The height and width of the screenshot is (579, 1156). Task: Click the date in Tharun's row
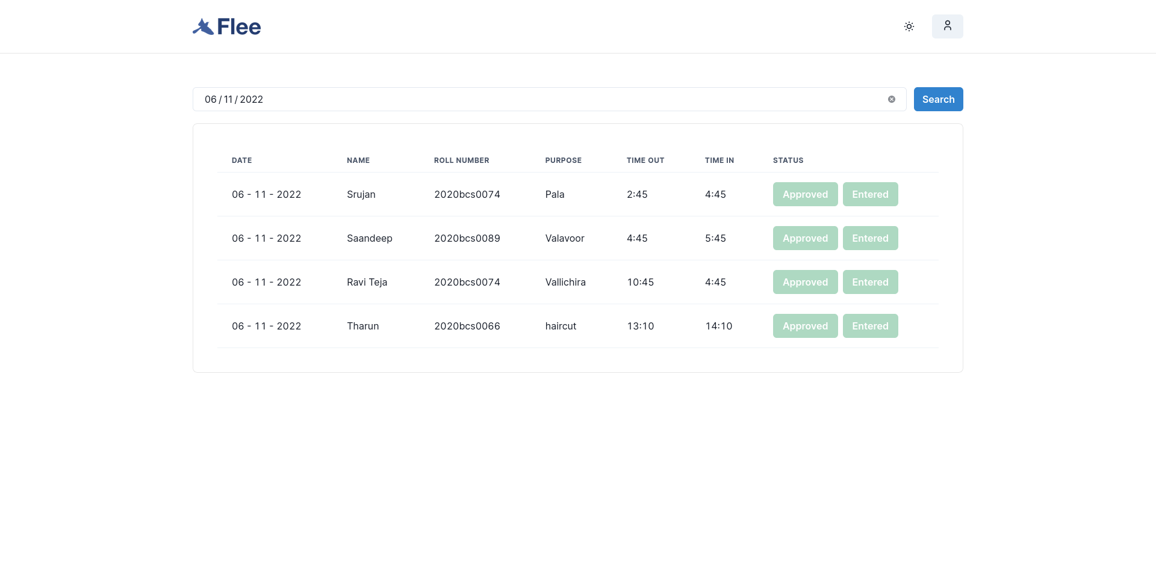(267, 326)
